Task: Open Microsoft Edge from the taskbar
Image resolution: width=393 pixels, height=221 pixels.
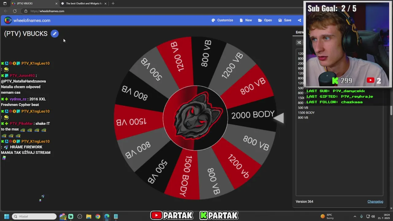Action: coord(107,216)
